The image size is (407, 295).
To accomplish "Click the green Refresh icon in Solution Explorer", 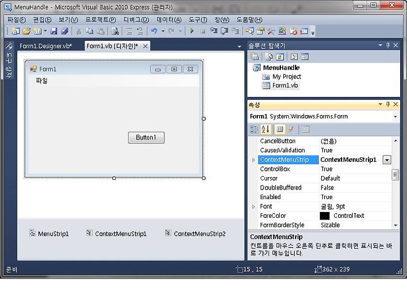I will pyautogui.click(x=280, y=57).
